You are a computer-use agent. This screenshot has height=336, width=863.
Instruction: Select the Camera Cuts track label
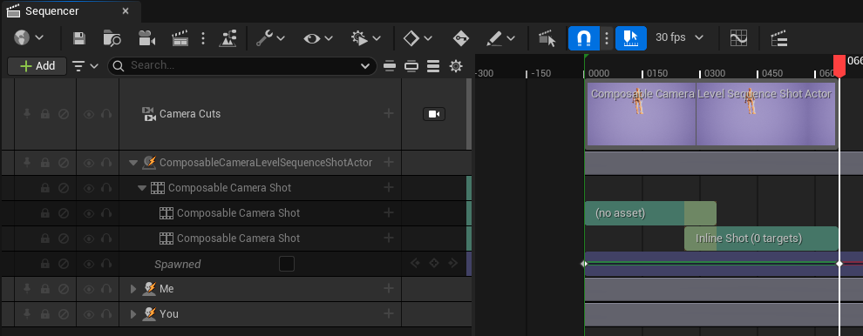point(190,114)
